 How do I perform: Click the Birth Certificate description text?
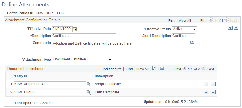[x=107, y=92]
